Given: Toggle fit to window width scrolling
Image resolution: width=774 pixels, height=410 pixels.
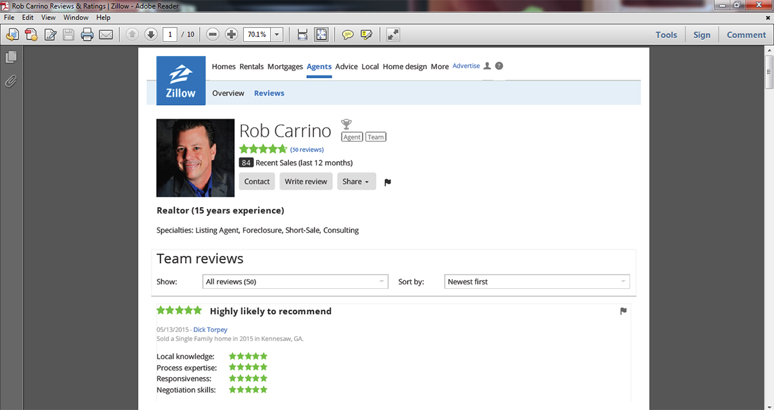Looking at the screenshot, I should click(x=302, y=35).
